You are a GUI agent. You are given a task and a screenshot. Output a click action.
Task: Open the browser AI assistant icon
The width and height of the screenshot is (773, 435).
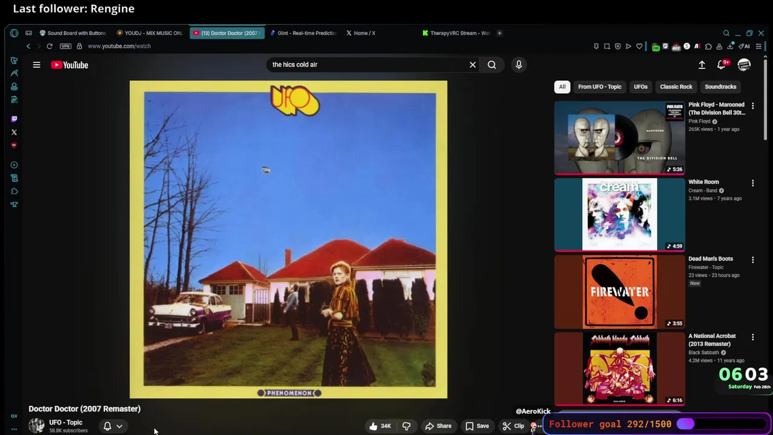[x=744, y=46]
